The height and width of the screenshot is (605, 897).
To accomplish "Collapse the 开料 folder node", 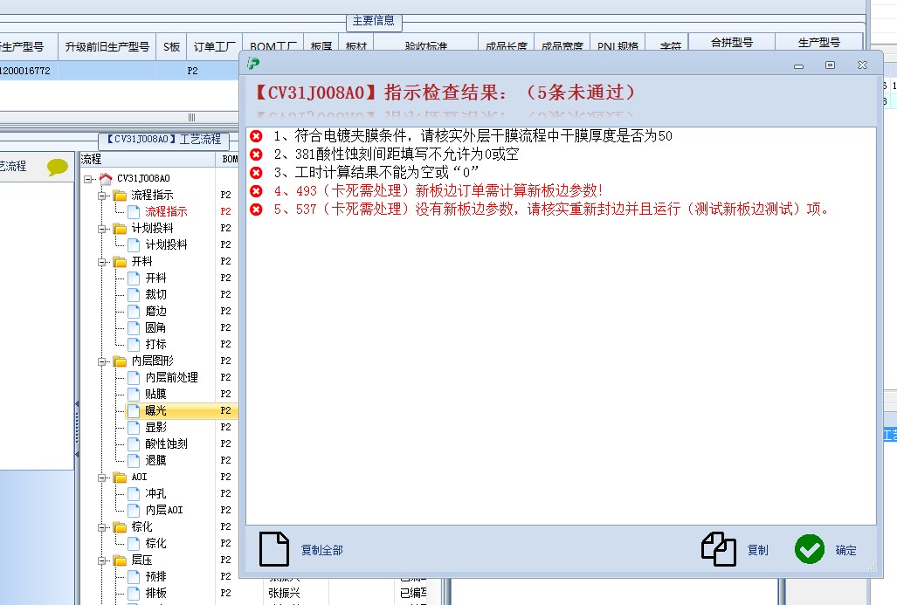I will click(x=102, y=262).
